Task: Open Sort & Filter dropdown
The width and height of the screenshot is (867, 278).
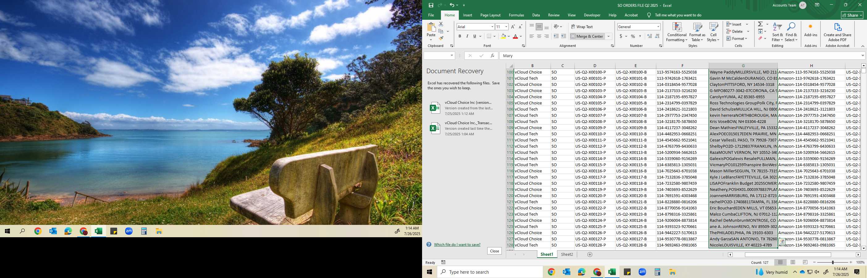Action: pos(777,32)
